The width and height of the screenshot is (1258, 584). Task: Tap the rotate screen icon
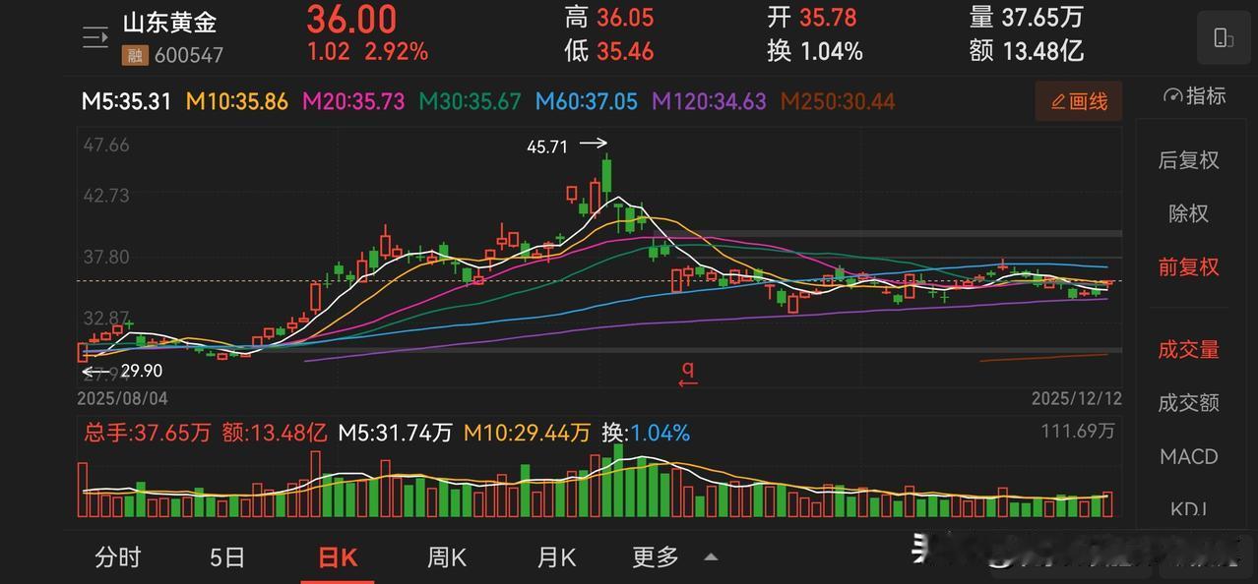pyautogui.click(x=1224, y=38)
